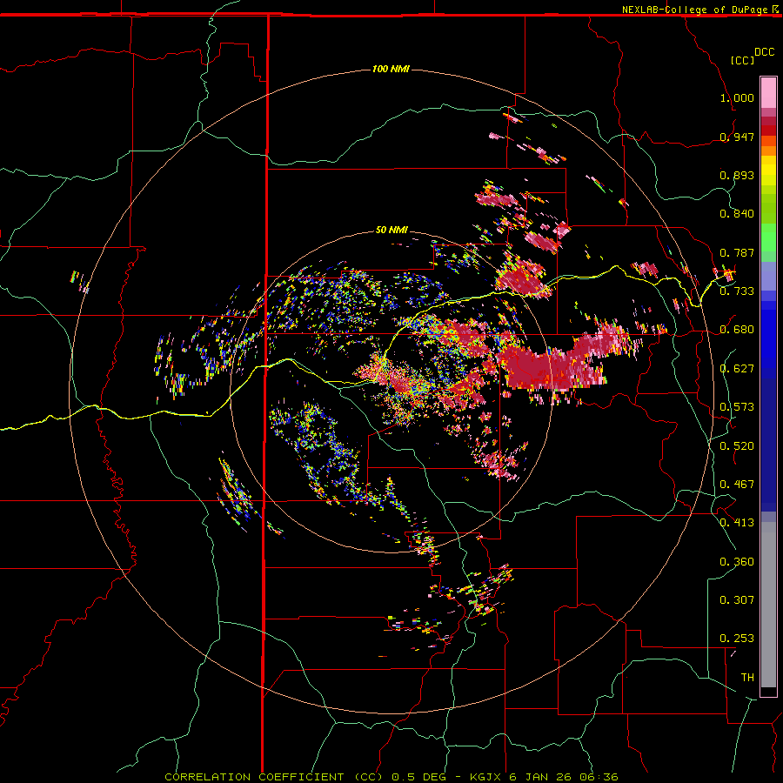
Task: Select the 0.360 value on the color scale
Action: coord(737,562)
